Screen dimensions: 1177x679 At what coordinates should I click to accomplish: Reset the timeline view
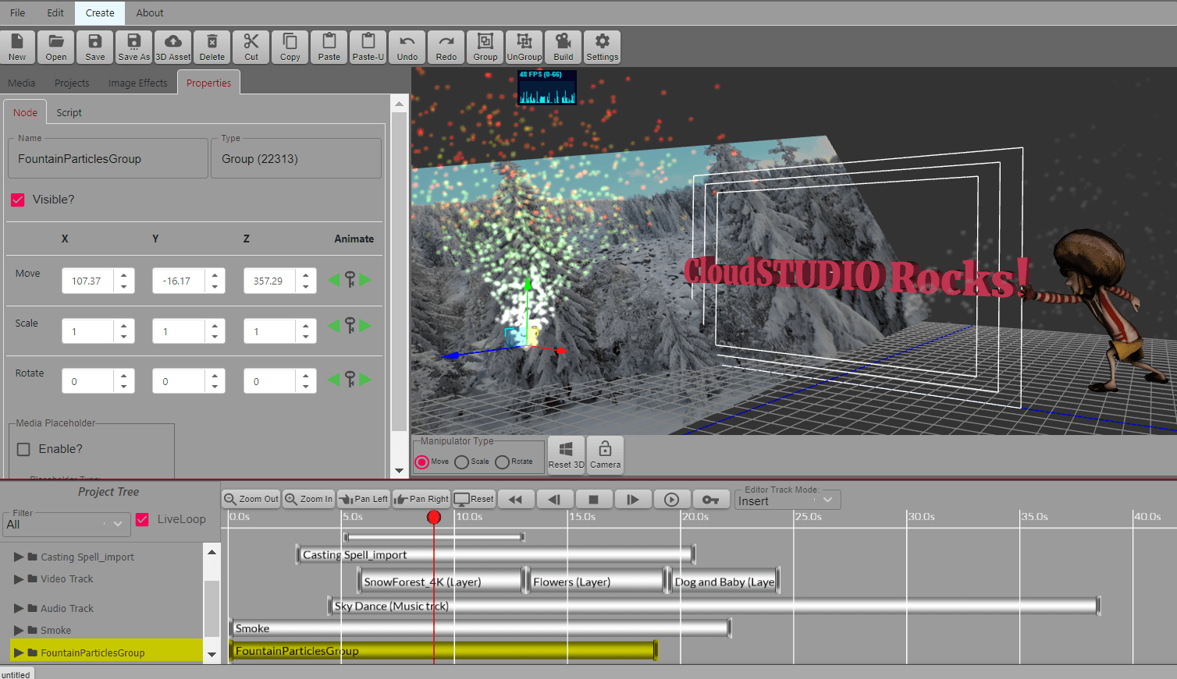474,499
